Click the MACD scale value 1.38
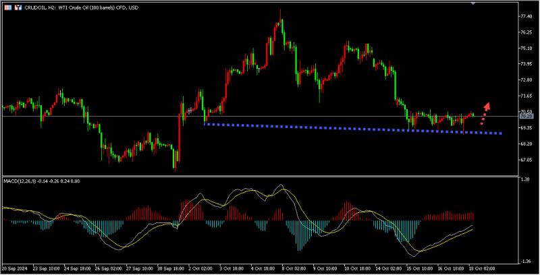Image resolution: width=540 pixels, height=275 pixels. (526, 179)
